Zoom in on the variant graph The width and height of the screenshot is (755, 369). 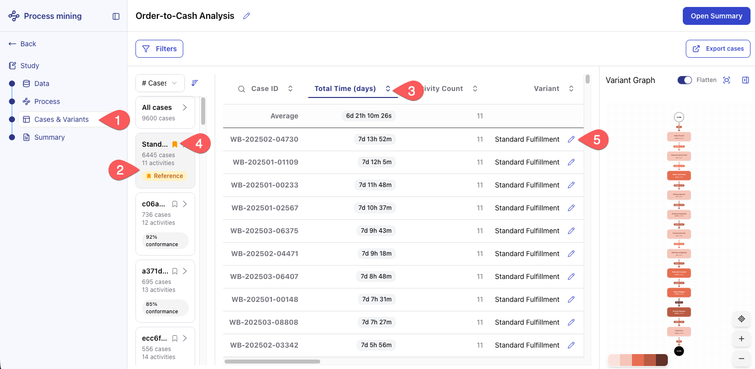(x=742, y=339)
